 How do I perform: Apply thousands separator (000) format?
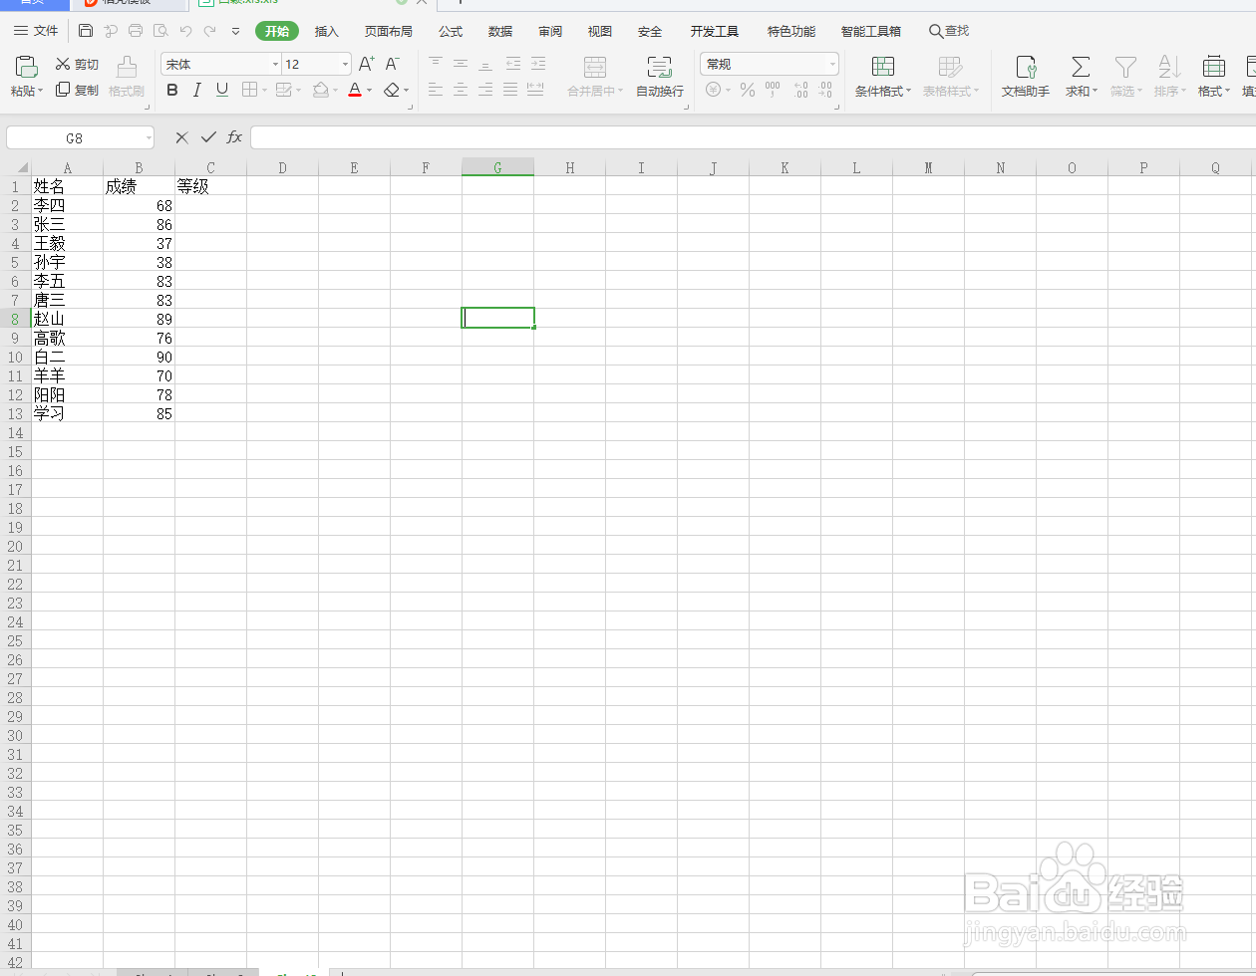773,90
